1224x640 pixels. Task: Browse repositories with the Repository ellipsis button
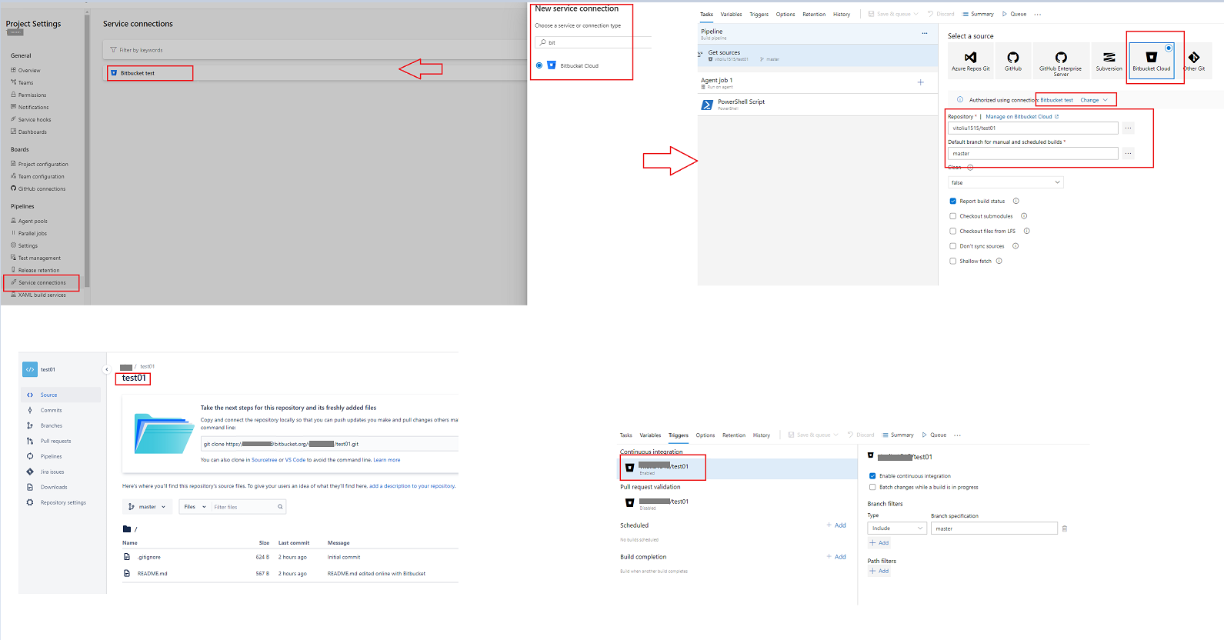click(1128, 128)
